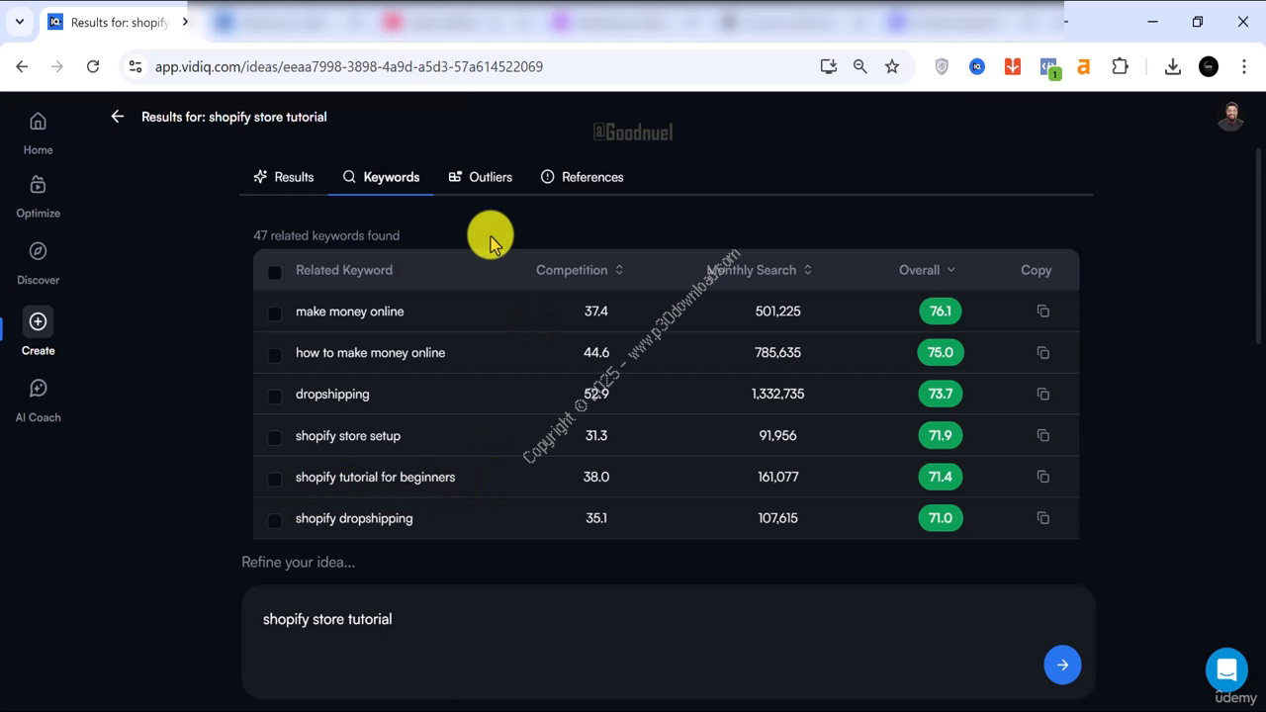Select the 'how to make money online' checkbox
Image resolution: width=1266 pixels, height=712 pixels.
point(275,354)
